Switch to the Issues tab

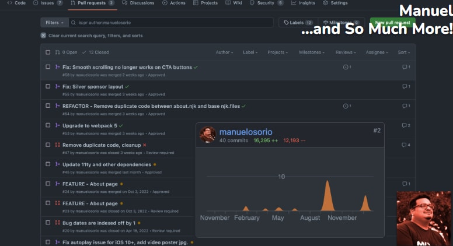[x=47, y=3]
